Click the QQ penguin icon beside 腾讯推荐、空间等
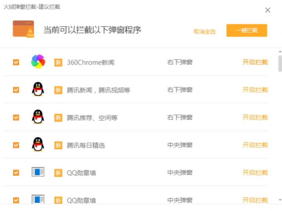Image resolution: width=282 pixels, height=211 pixels. pos(38,117)
